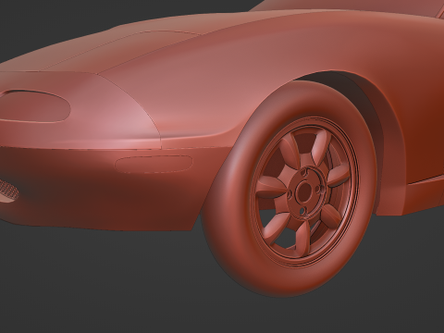Click the oval headlight opening on the nose
This screenshot has height=333, width=444.
pos(33,106)
